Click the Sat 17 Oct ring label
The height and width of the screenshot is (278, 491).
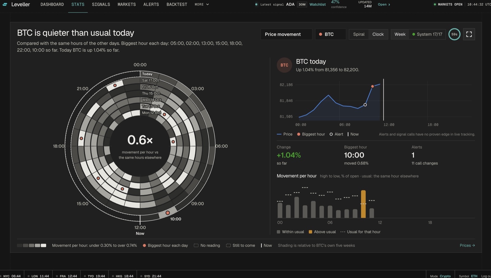150,80
